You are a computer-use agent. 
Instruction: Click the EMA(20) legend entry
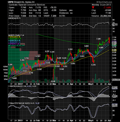point(14,40)
